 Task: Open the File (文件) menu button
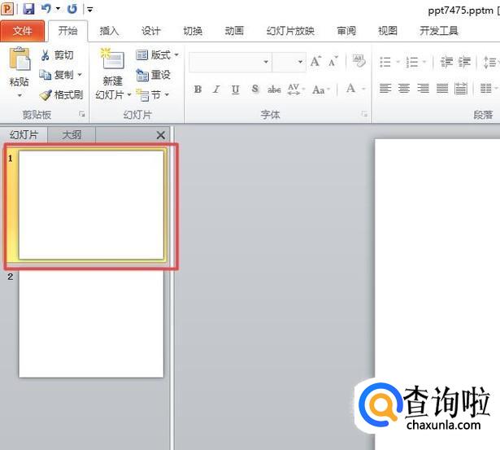point(23,31)
